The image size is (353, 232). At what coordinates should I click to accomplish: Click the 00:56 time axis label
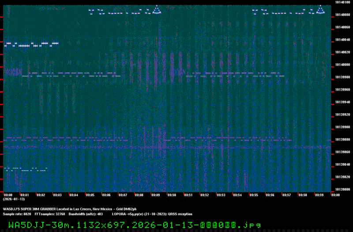click(x=270, y=195)
